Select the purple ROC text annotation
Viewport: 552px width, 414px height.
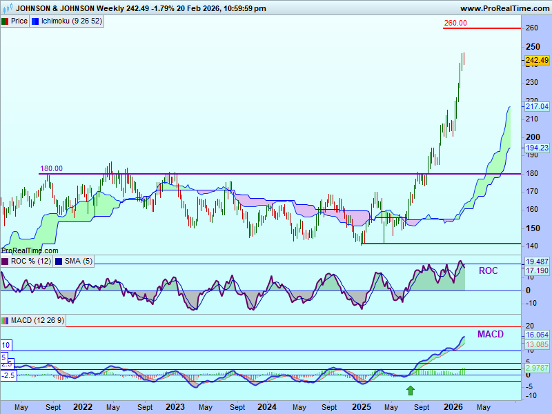(488, 271)
